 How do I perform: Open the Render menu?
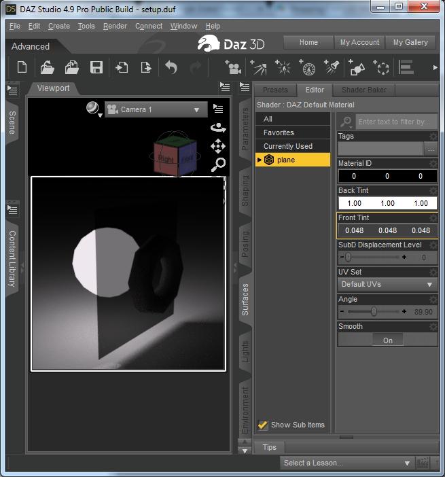click(x=115, y=26)
